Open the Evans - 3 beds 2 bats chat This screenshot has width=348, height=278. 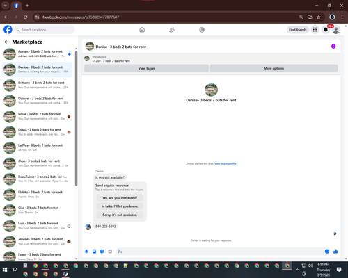coord(37,256)
